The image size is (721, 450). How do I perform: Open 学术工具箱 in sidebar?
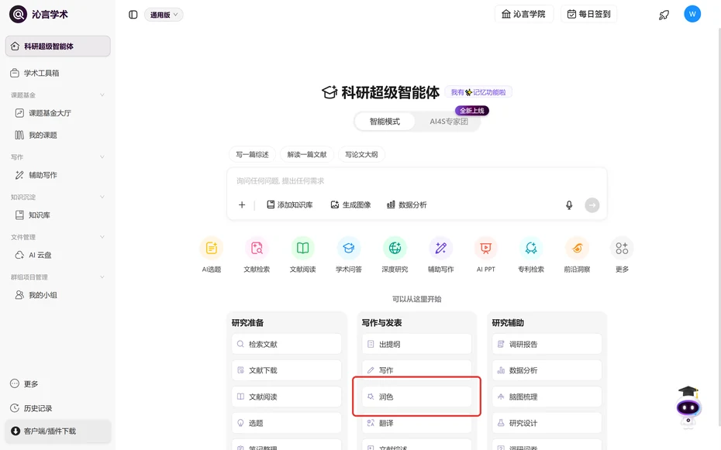58,73
